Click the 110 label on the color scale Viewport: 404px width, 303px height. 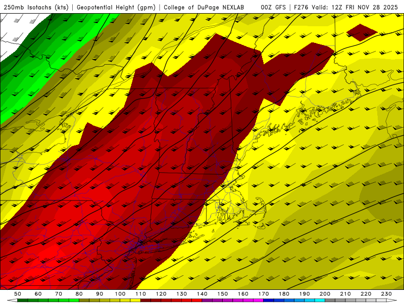(x=140, y=294)
